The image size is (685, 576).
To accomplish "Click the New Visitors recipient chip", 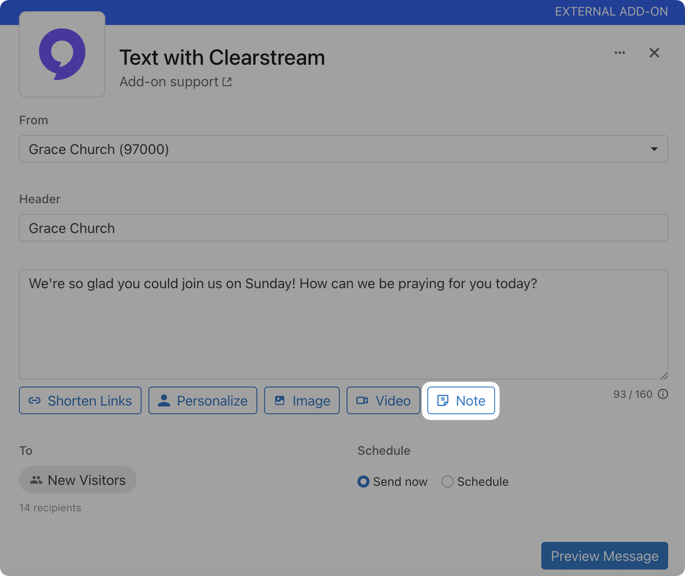I will click(x=78, y=480).
